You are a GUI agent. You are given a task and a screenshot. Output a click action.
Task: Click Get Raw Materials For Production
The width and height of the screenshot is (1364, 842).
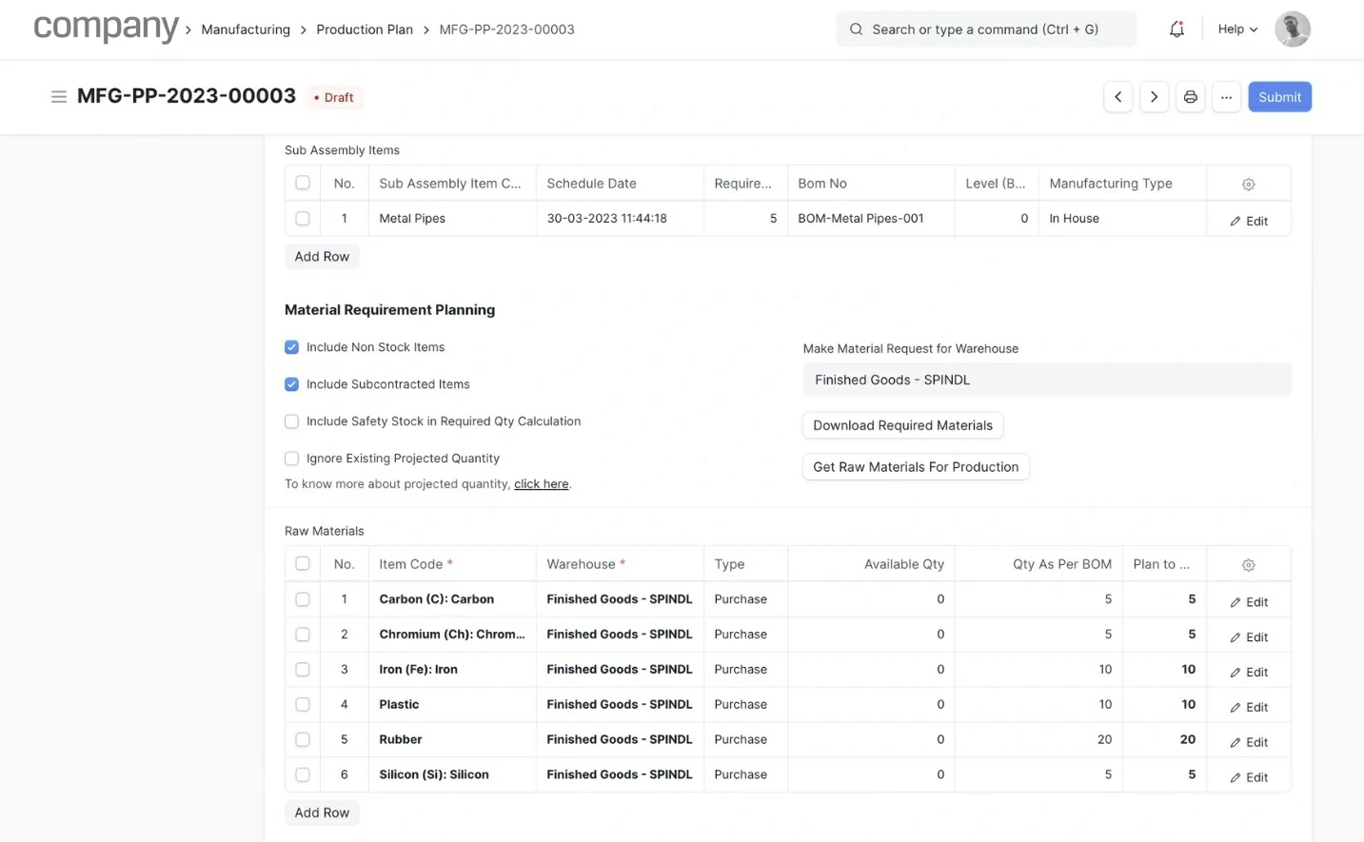[915, 467]
